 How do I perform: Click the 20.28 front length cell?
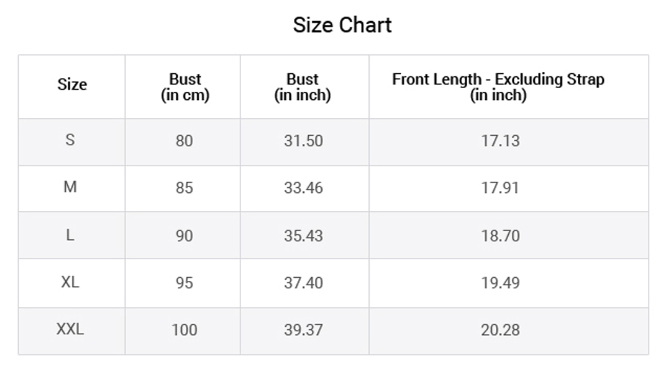click(x=500, y=330)
